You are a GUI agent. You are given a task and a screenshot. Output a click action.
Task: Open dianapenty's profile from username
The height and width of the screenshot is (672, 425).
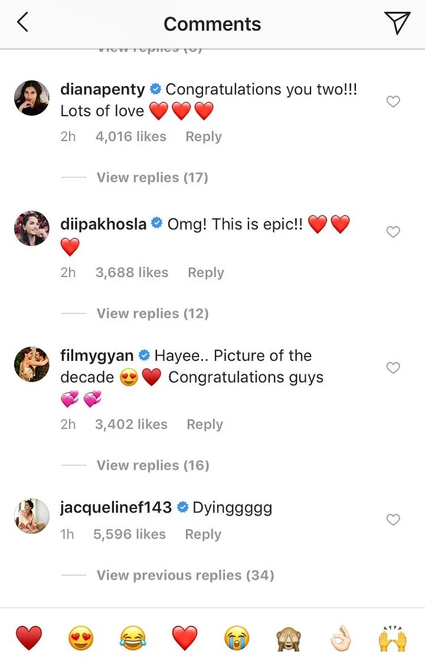pos(103,90)
